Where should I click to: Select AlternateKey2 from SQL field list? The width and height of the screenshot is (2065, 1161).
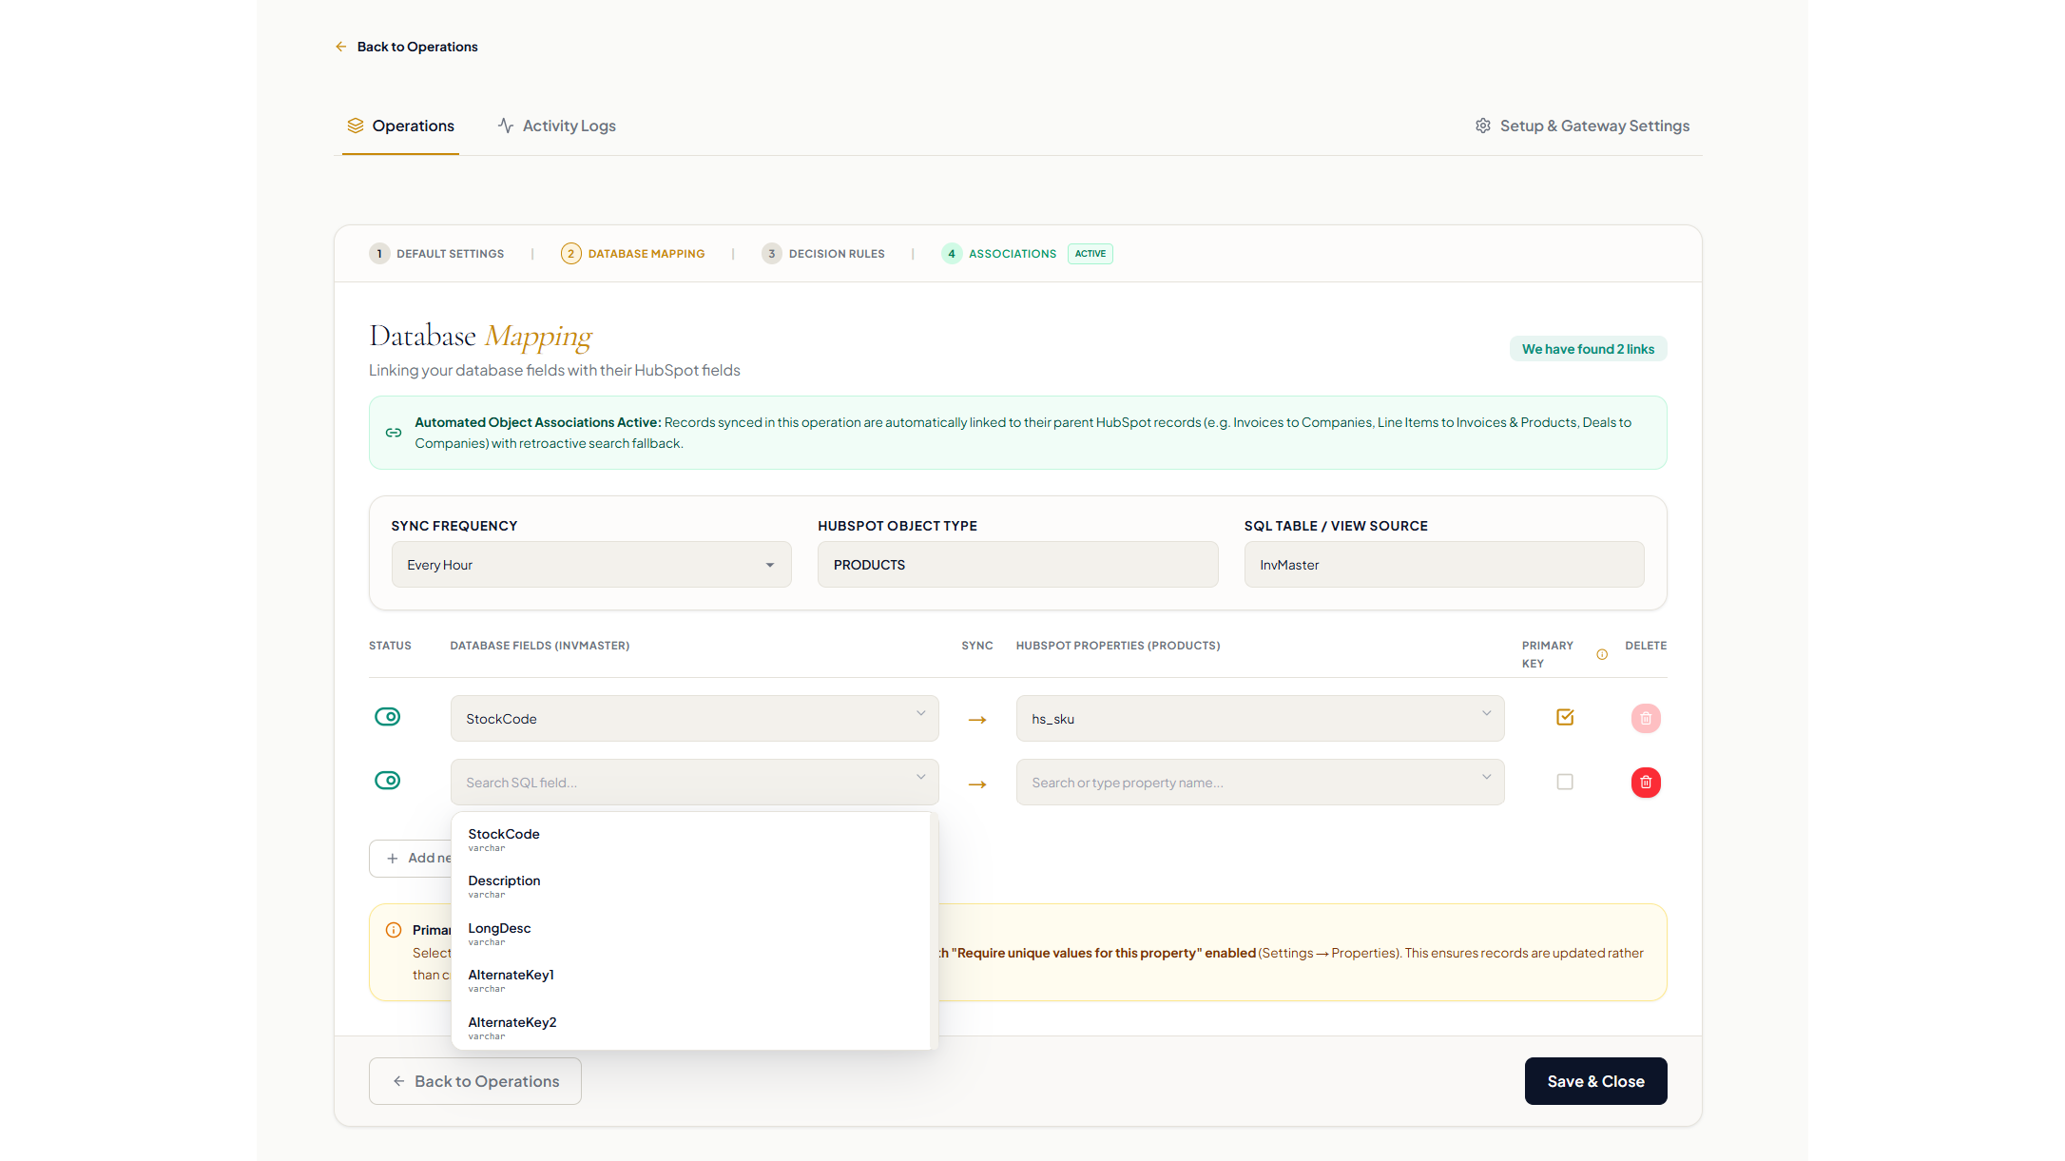691,1028
